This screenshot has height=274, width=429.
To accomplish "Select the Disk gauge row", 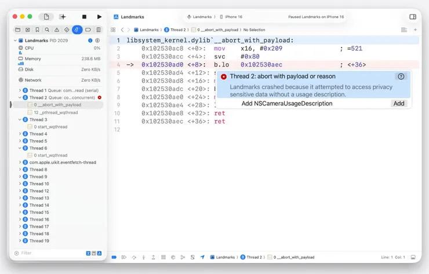I will pyautogui.click(x=59, y=70).
